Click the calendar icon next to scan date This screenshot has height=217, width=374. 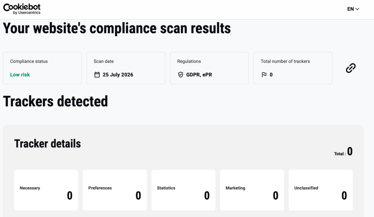click(97, 75)
